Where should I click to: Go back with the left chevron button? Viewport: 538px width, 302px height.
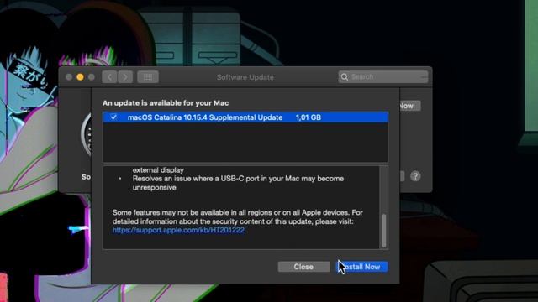click(x=109, y=77)
